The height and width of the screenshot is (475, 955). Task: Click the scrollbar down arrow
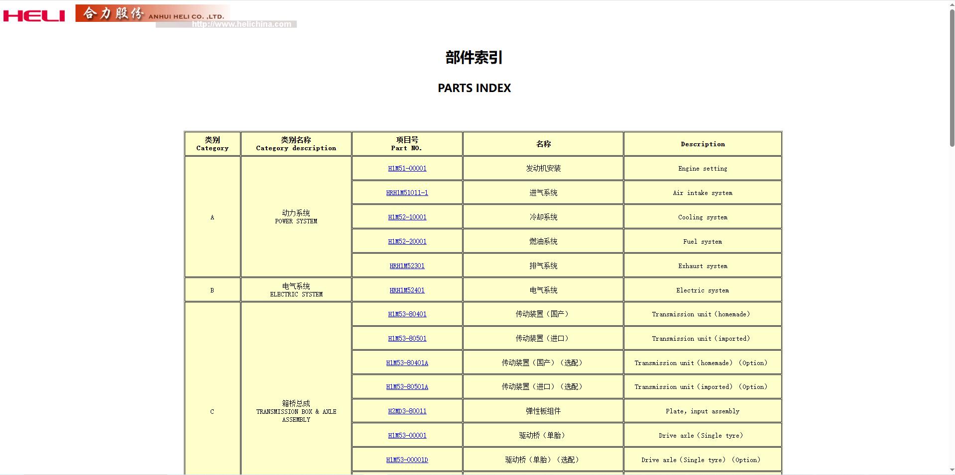952,470
